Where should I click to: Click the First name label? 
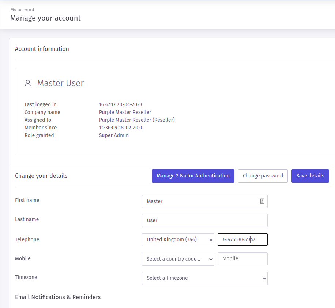click(27, 200)
